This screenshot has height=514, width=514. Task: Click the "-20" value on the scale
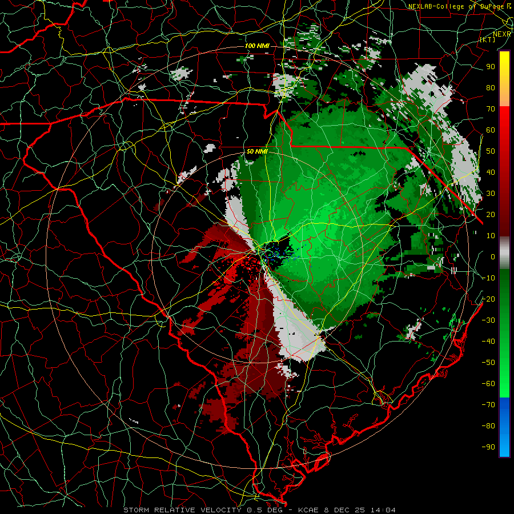click(x=488, y=299)
